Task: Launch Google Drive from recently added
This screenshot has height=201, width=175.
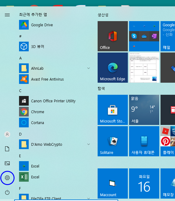Action: pyautogui.click(x=54, y=25)
